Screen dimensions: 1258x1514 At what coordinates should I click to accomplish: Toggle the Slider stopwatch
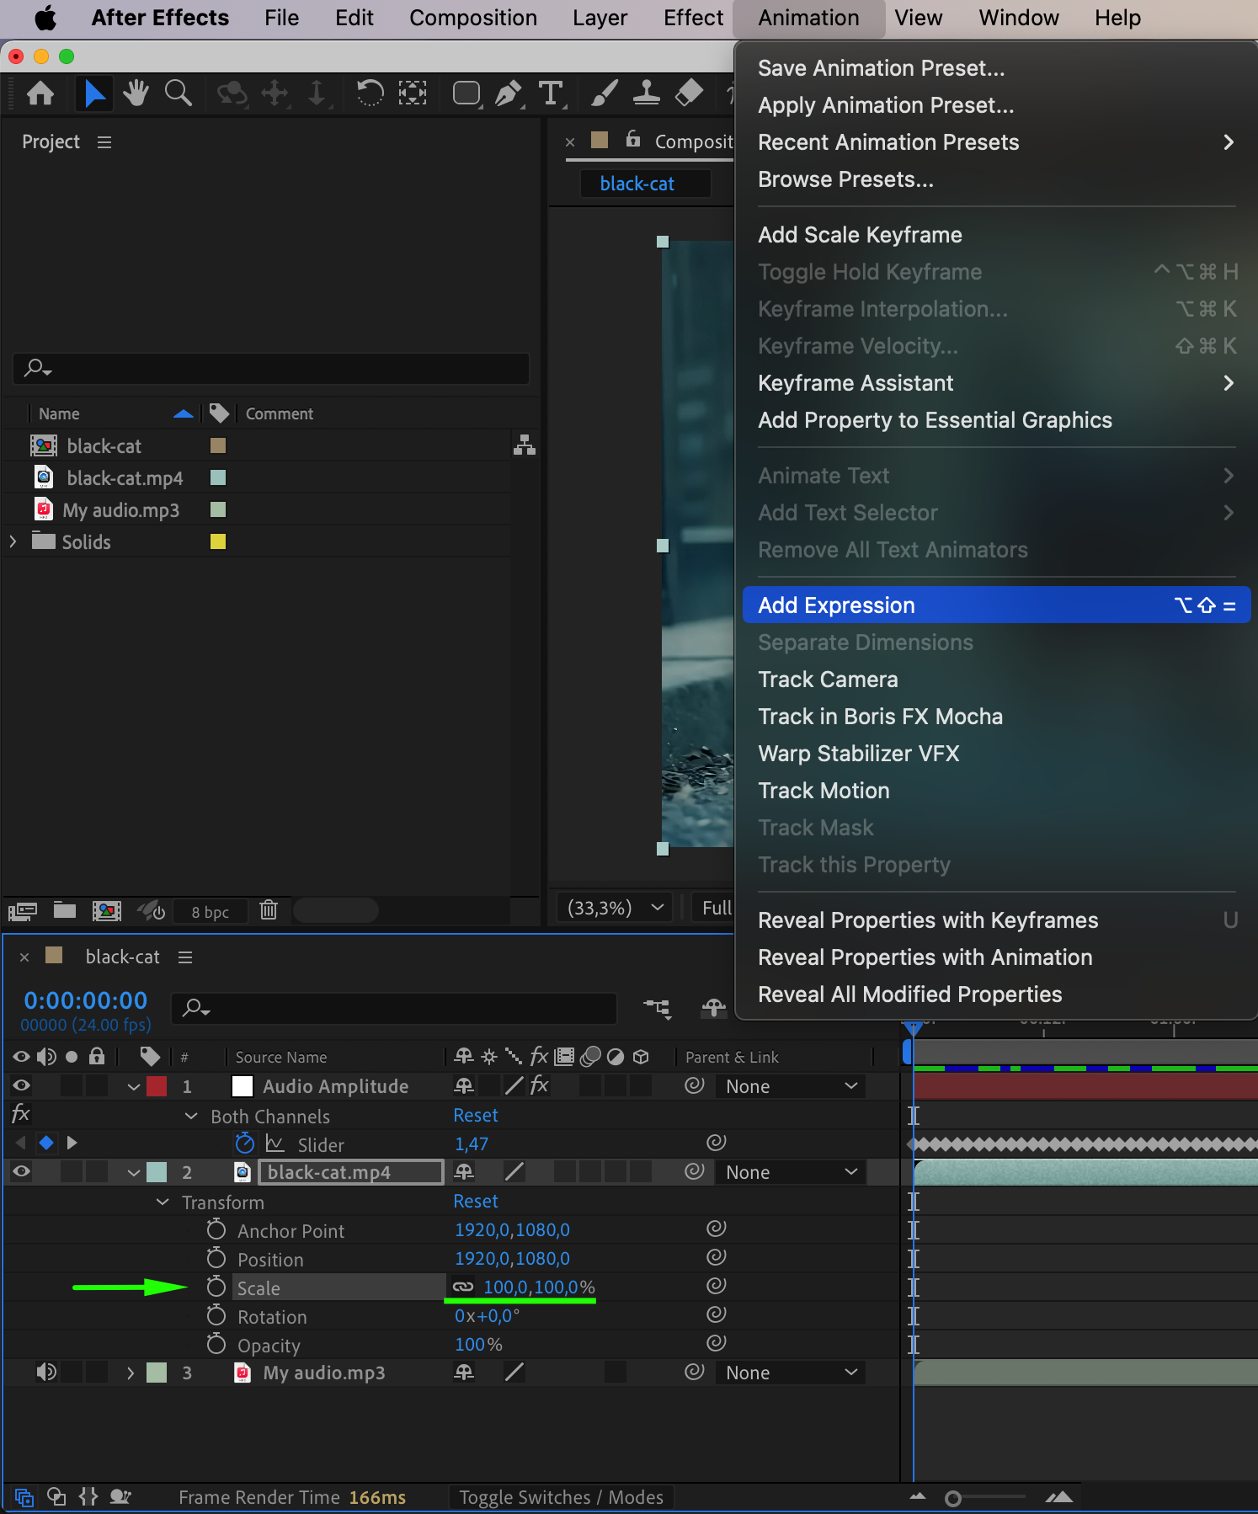coord(244,1143)
